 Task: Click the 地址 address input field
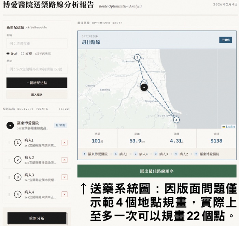37,69
